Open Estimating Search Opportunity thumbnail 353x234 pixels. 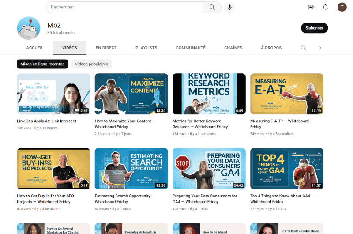click(131, 169)
